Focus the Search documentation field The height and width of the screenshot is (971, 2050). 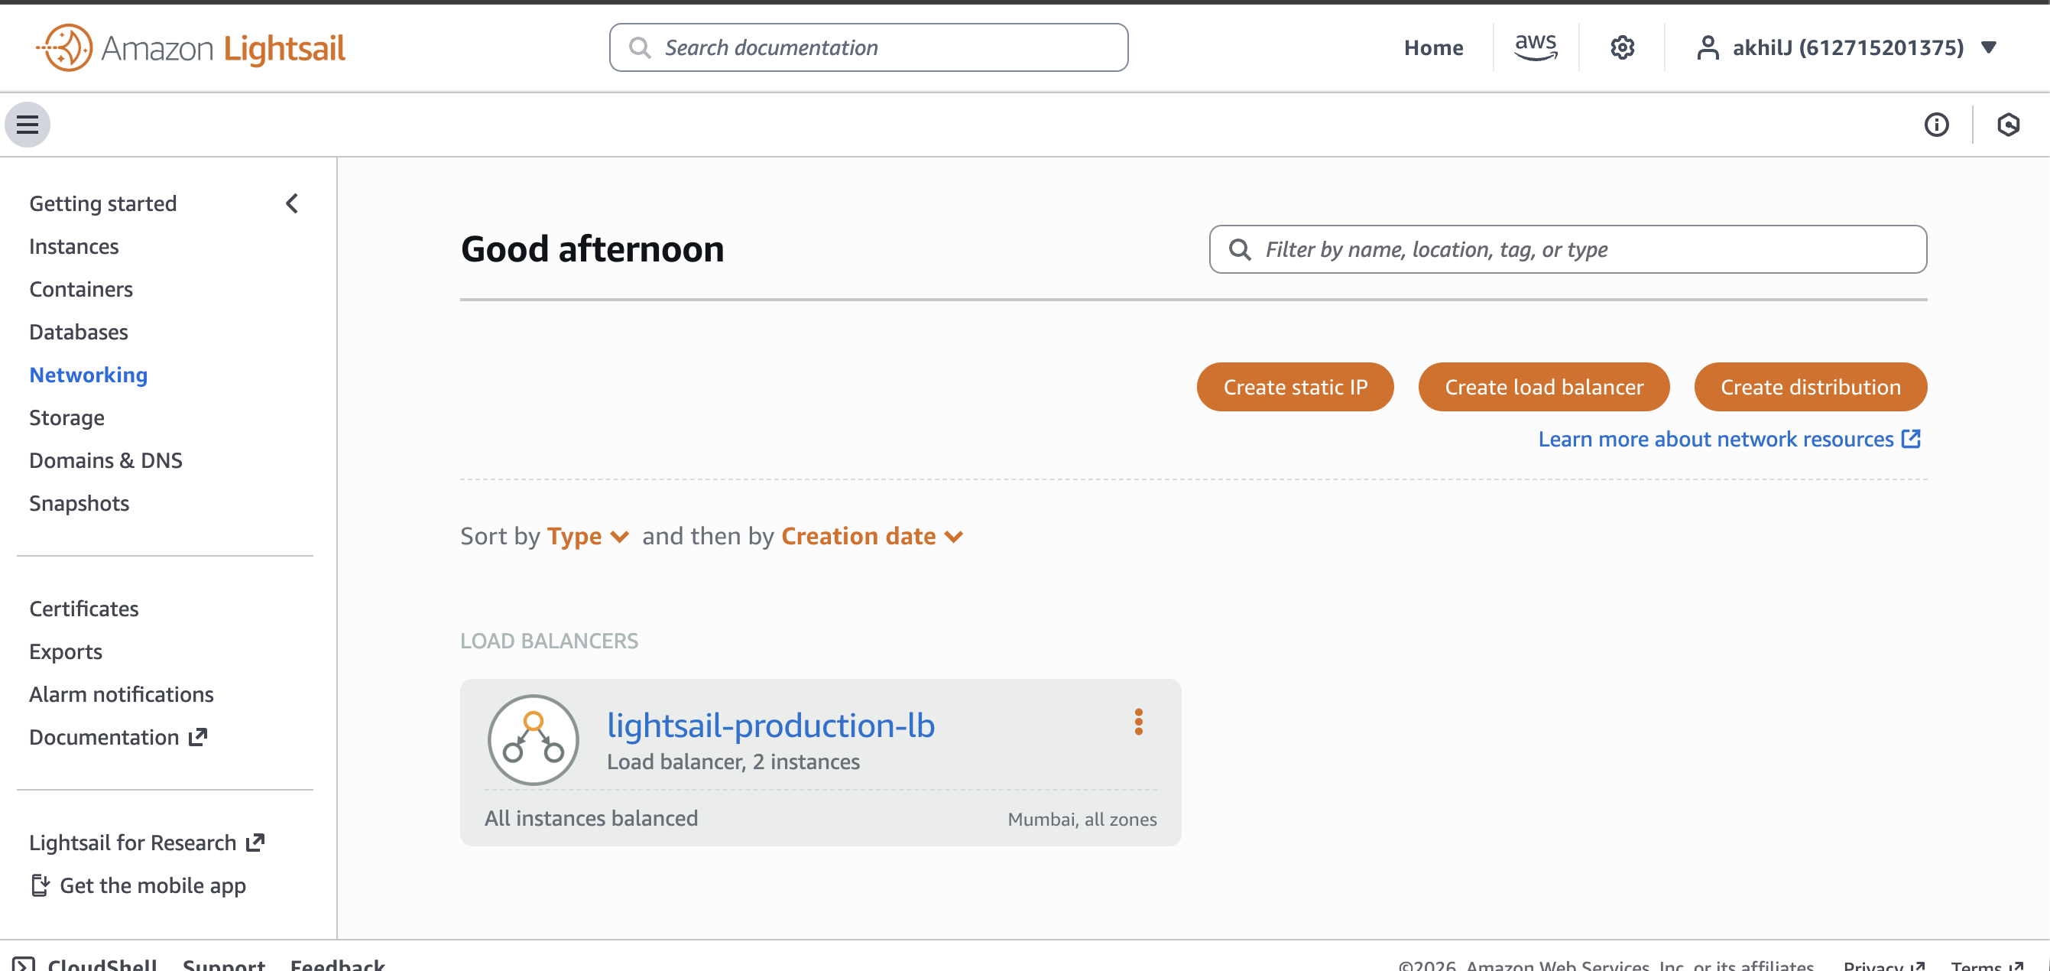click(868, 47)
